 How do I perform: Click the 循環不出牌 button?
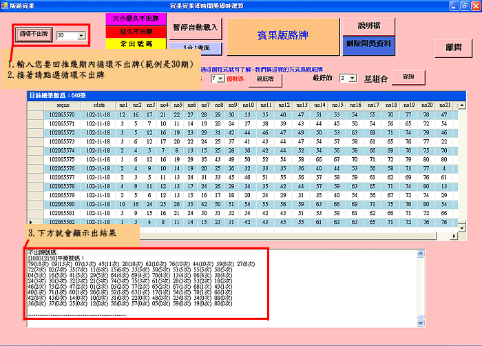point(34,33)
